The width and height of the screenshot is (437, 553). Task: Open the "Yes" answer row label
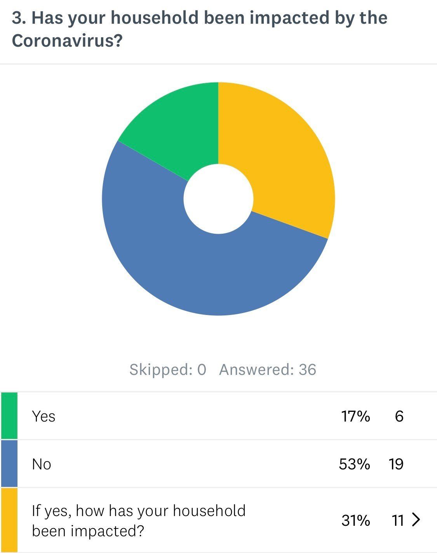[44, 416]
